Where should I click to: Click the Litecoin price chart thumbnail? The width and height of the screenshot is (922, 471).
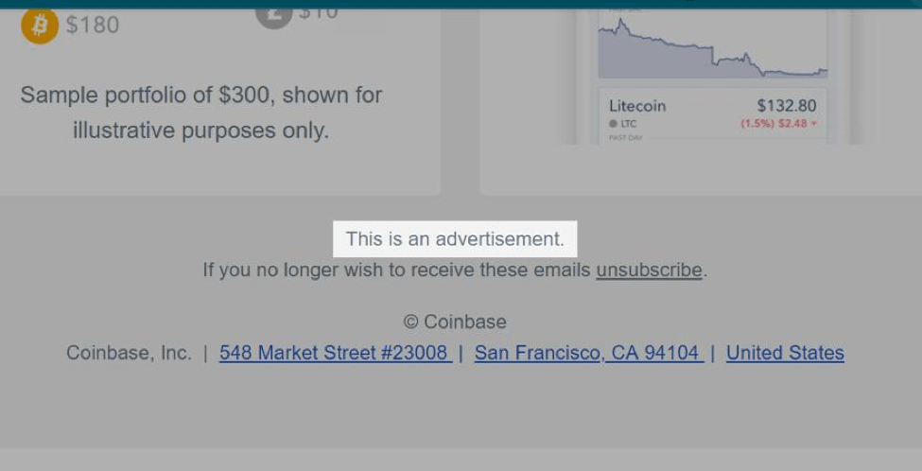click(712, 47)
